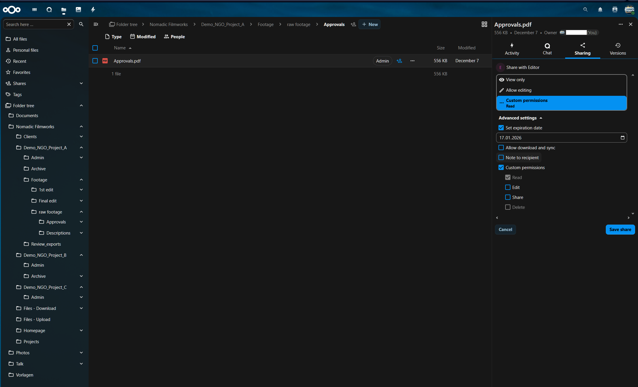
Task: Open the Talk app icon in top bar
Action: click(49, 10)
